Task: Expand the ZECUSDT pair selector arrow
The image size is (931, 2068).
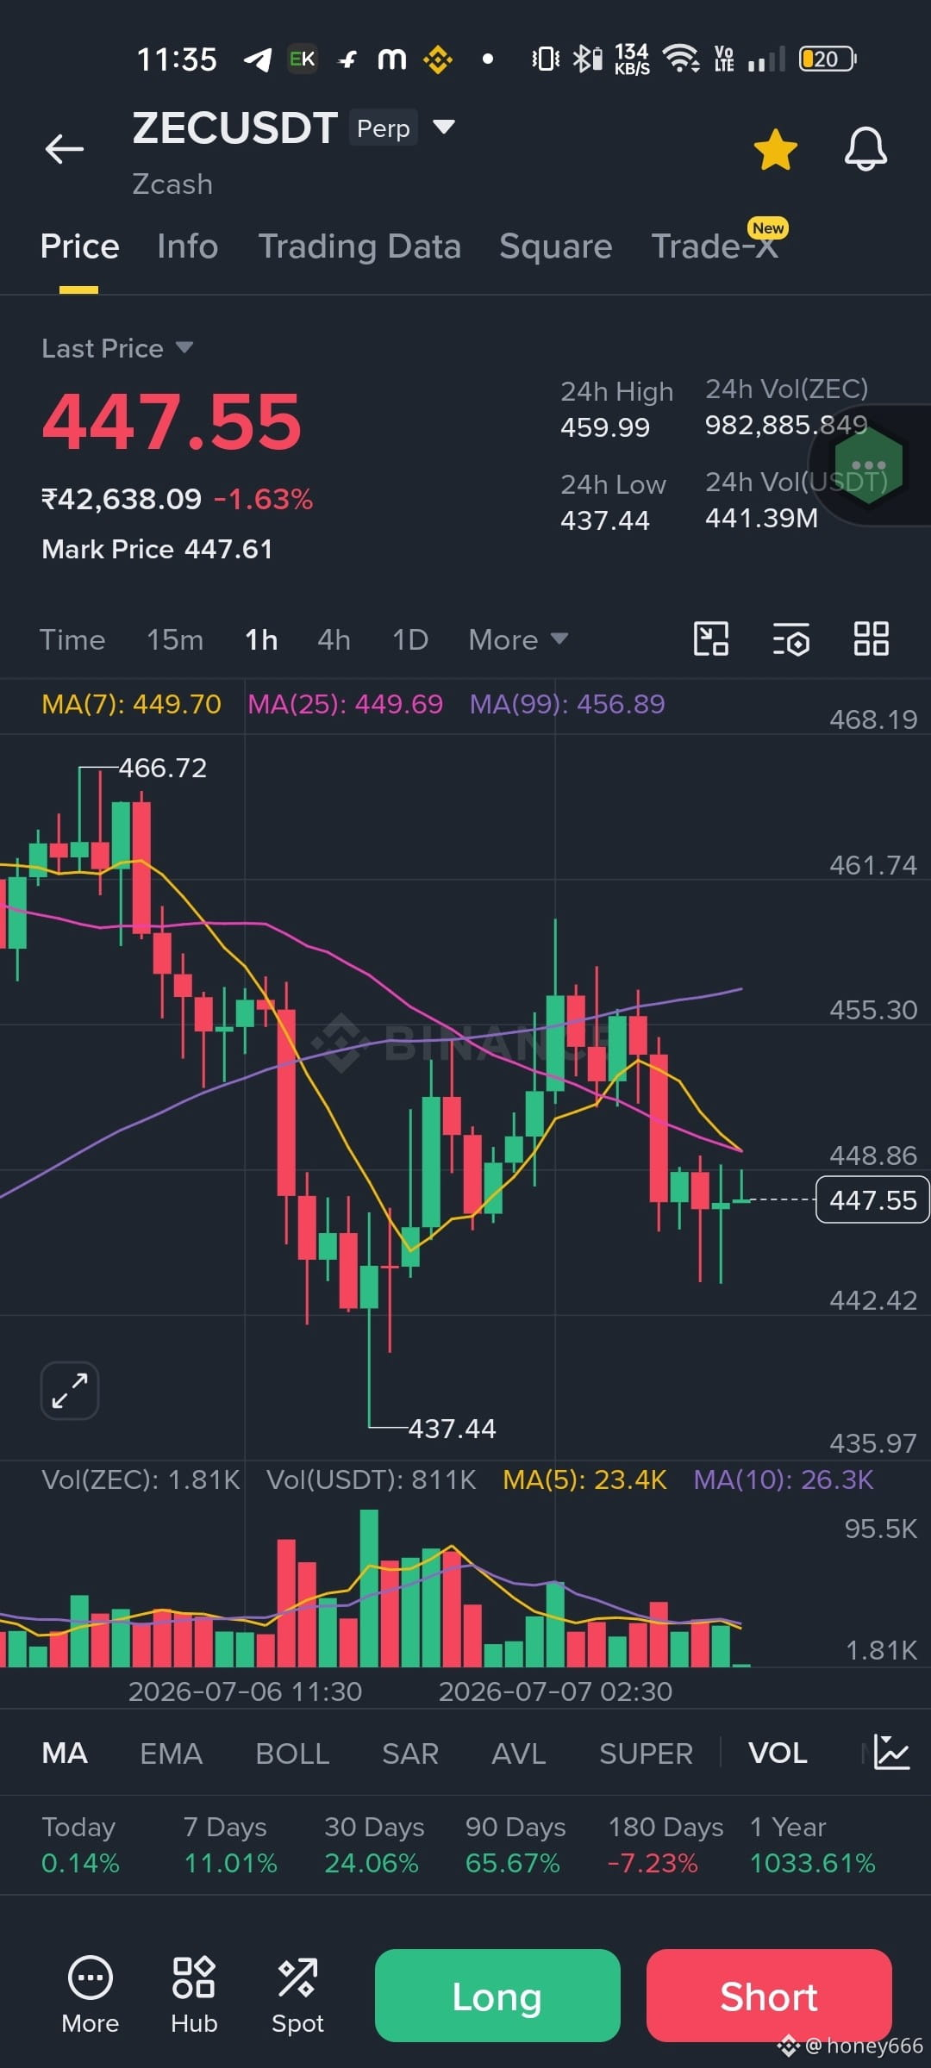Action: [443, 128]
